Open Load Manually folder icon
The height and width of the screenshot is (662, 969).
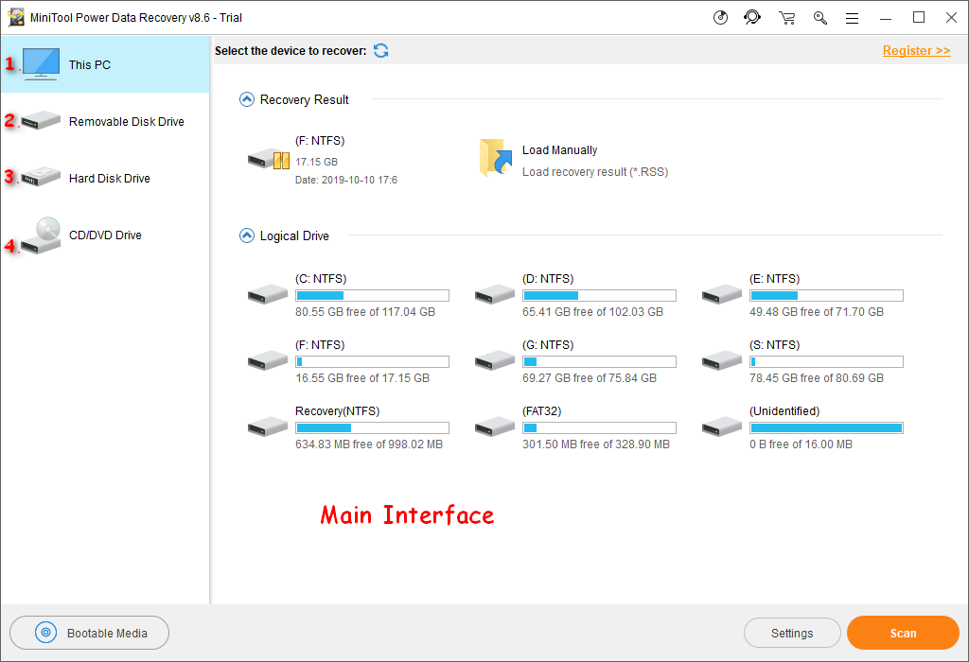click(x=496, y=159)
